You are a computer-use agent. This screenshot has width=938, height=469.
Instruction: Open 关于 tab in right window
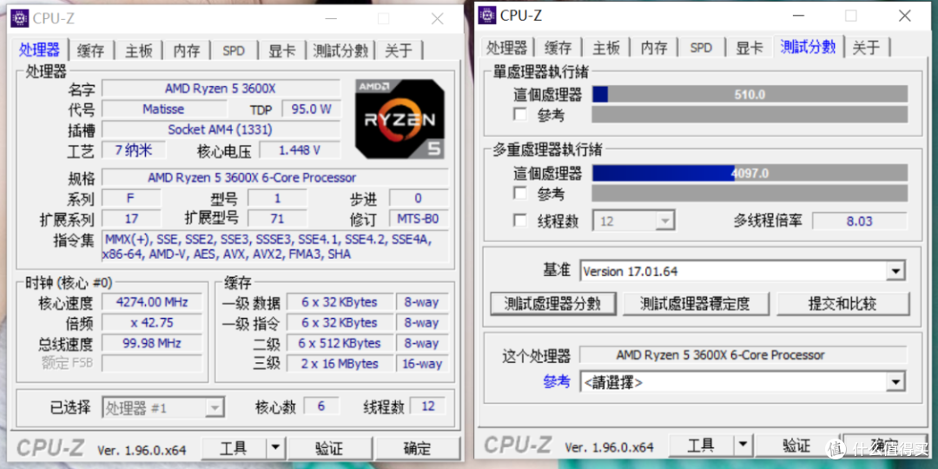point(866,48)
